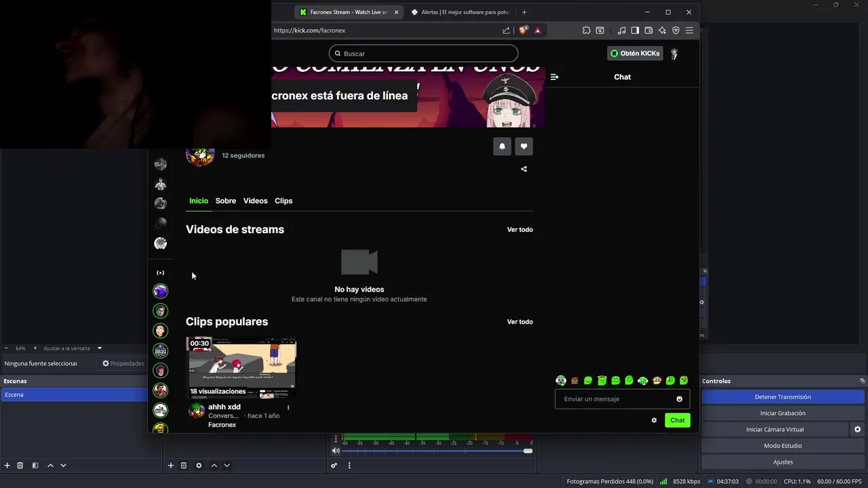Share this page via address bar icon
868x488 pixels.
click(x=506, y=30)
